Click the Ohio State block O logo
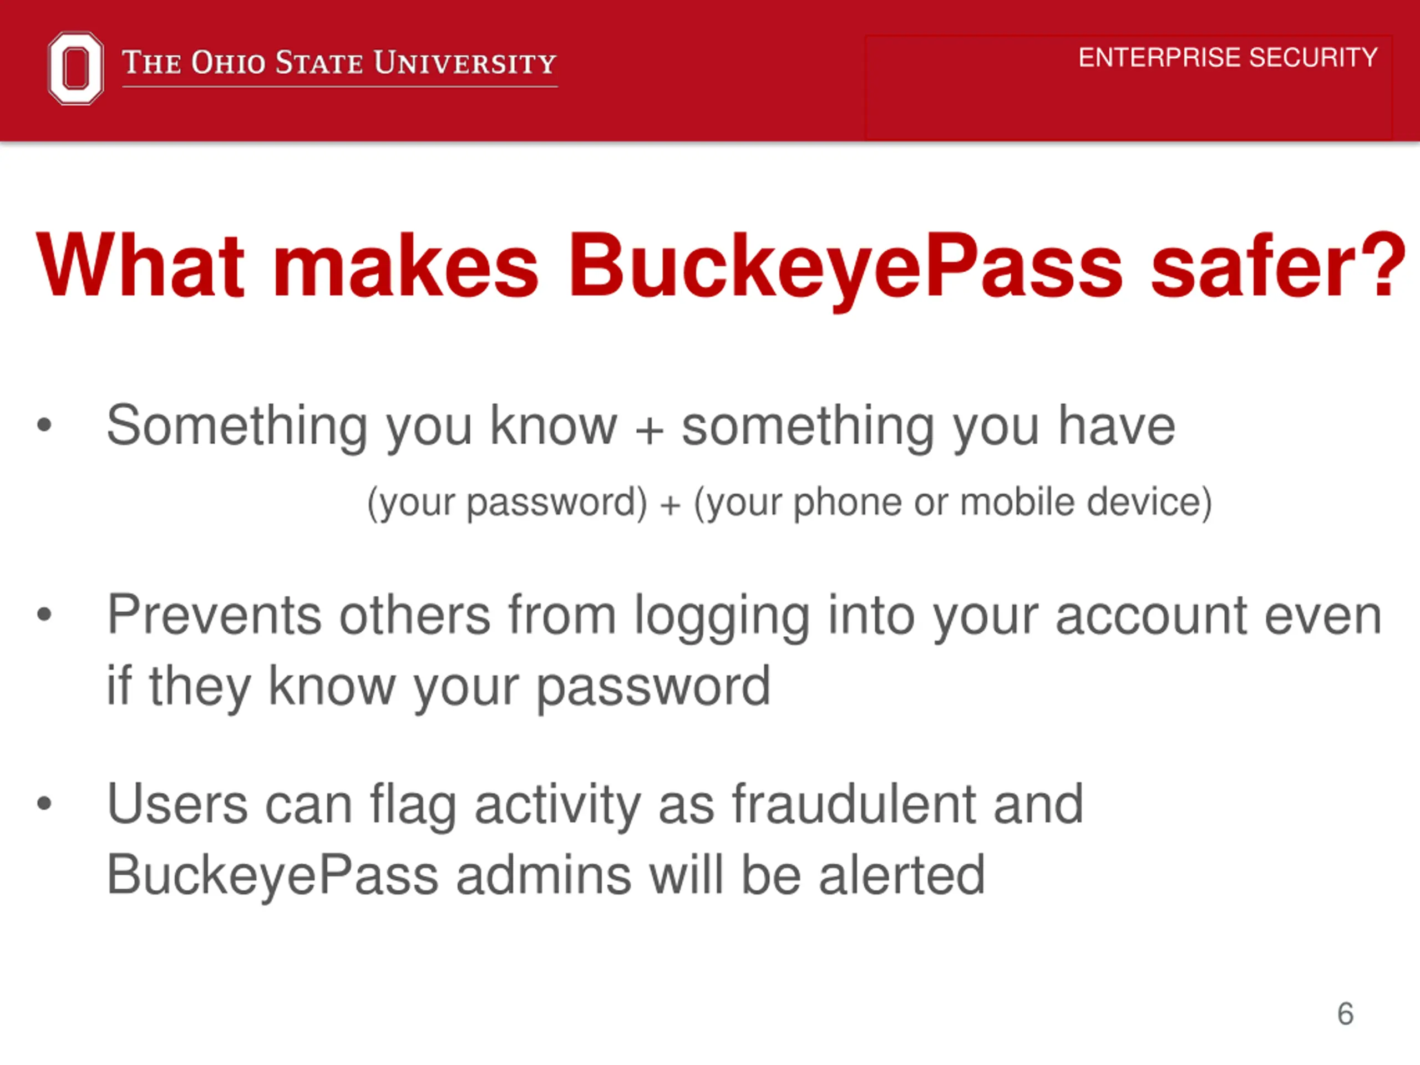This screenshot has height=1065, width=1420. tap(76, 68)
